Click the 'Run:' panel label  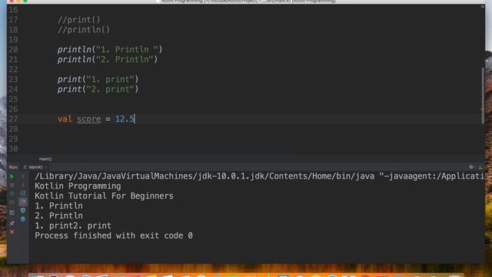coord(14,167)
